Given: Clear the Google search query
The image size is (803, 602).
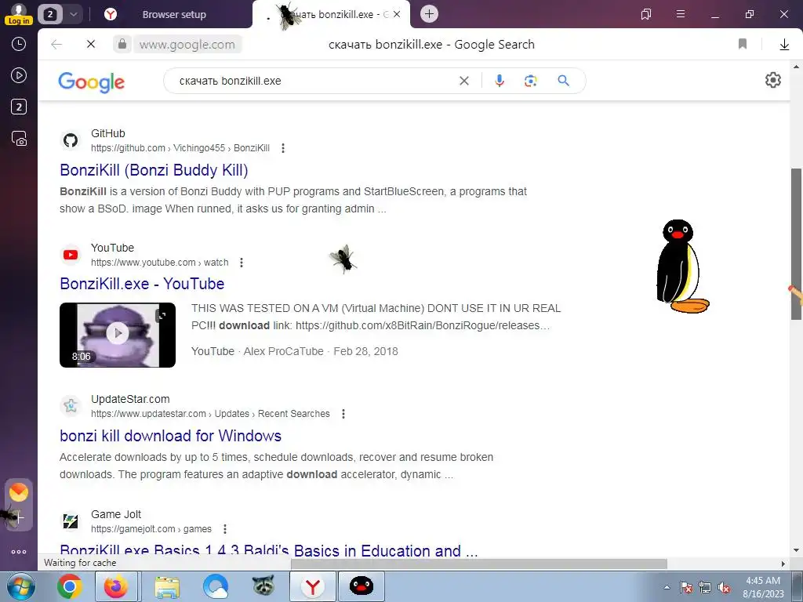Looking at the screenshot, I should point(464,81).
